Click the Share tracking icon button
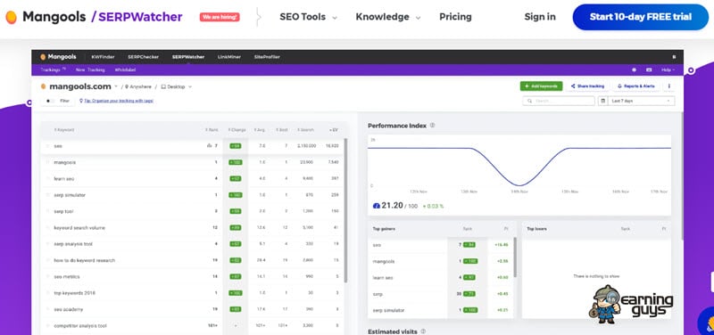 tap(587, 86)
